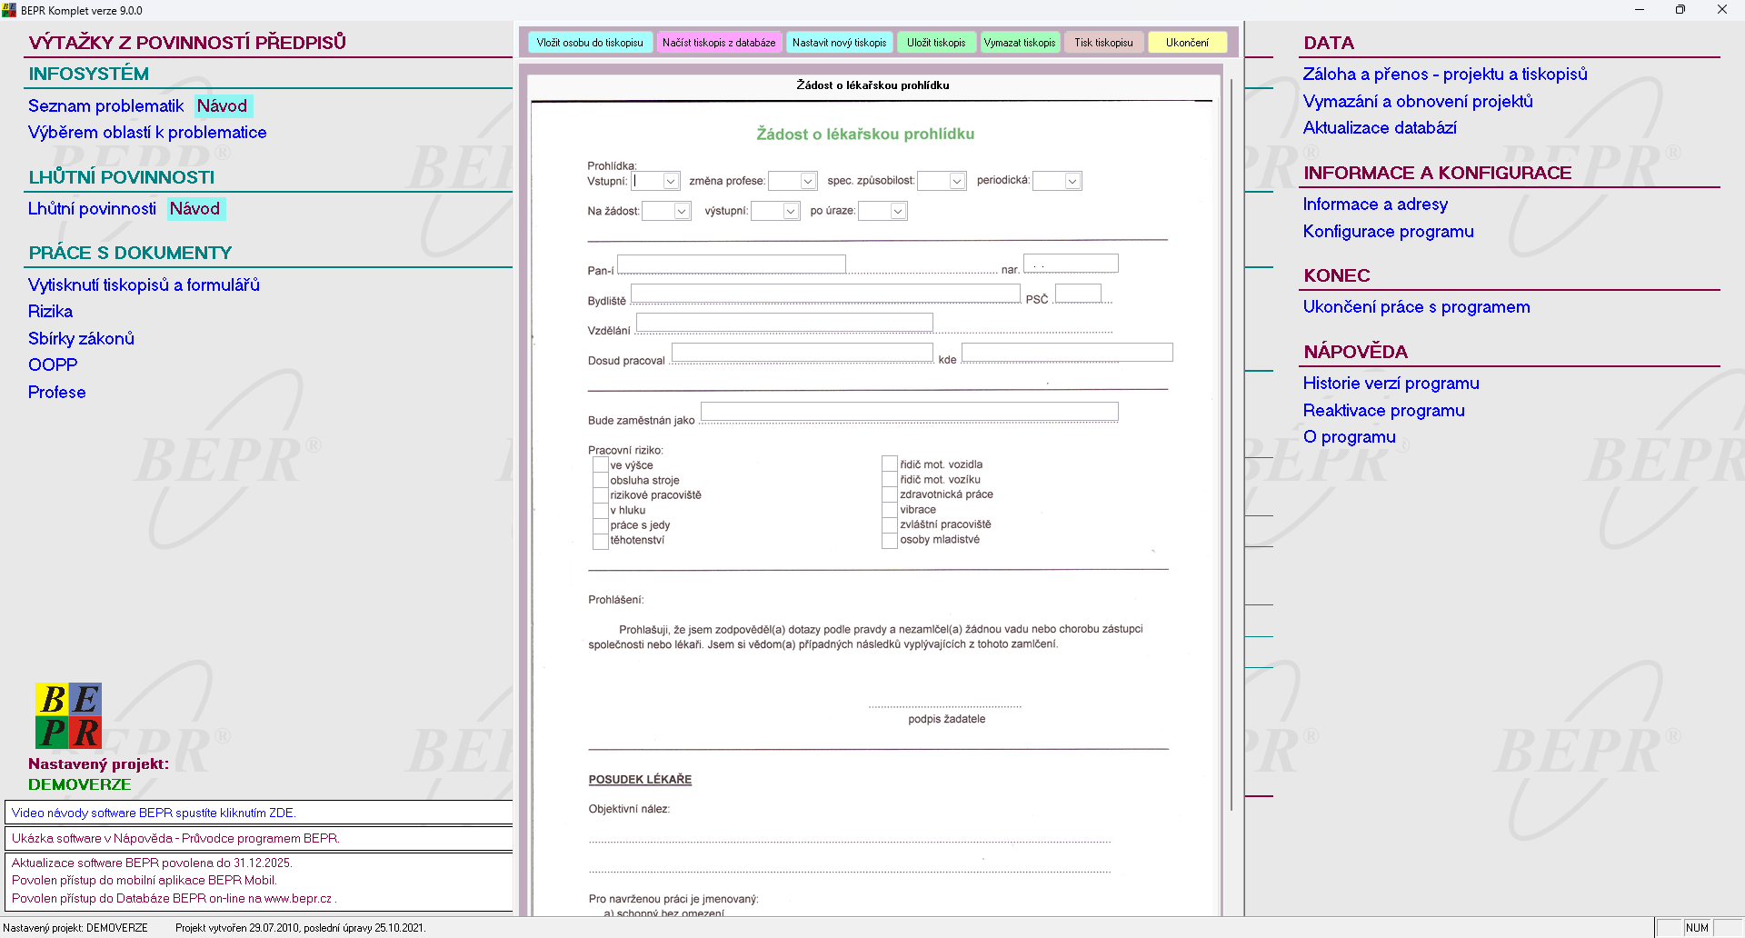Click the 'nar.' birth date field
This screenshot has width=1745, height=938.
(1071, 264)
